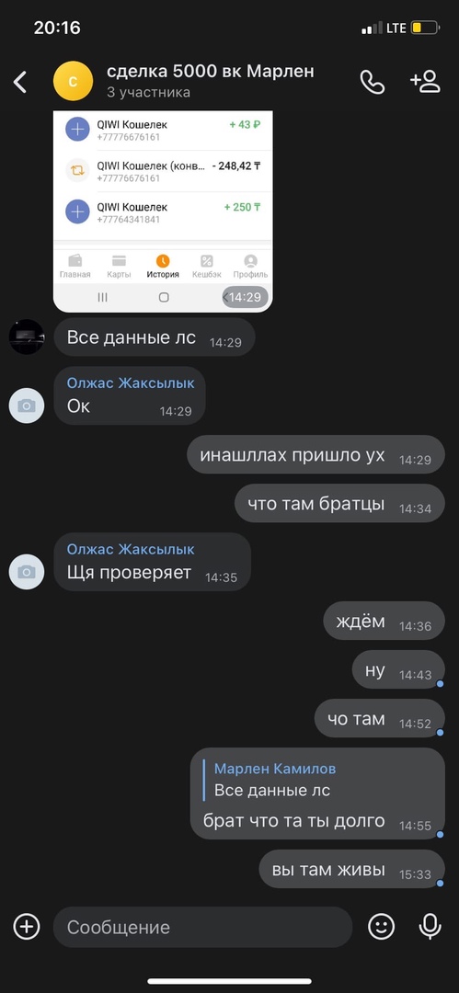
Task: Tap the Сообщение input field
Action: tap(202, 927)
